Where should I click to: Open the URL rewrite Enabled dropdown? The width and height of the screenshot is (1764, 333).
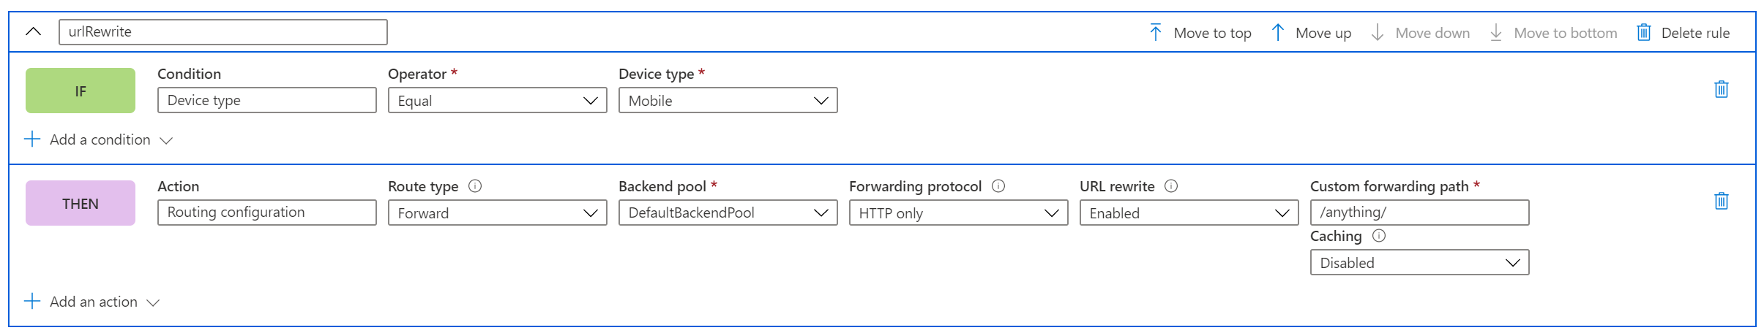click(x=1189, y=213)
